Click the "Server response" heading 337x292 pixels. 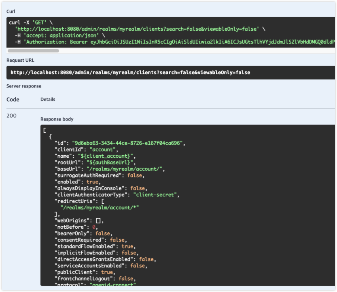24,86
